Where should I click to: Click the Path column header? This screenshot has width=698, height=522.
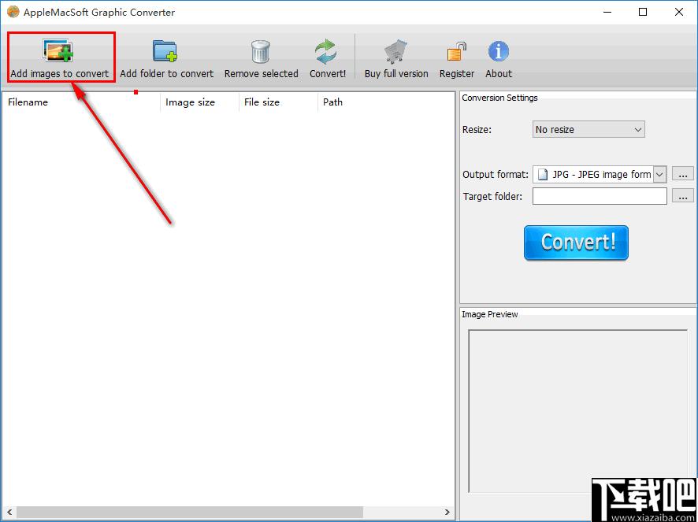385,102
